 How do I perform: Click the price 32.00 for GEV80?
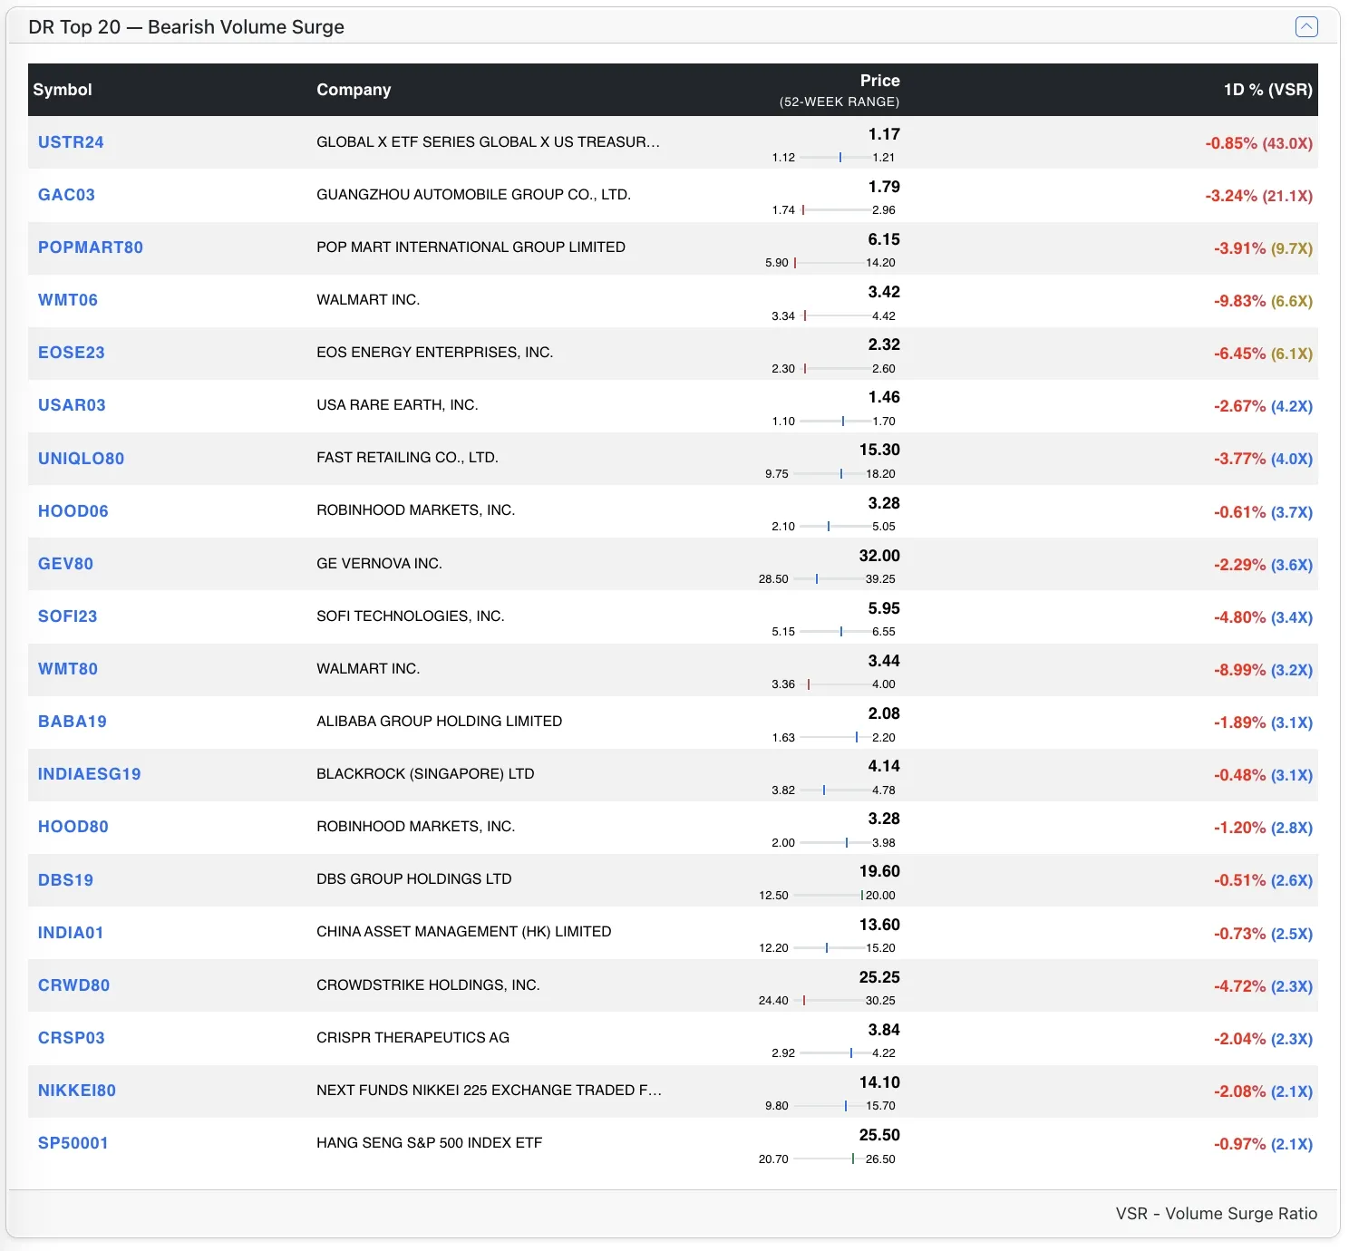click(879, 556)
